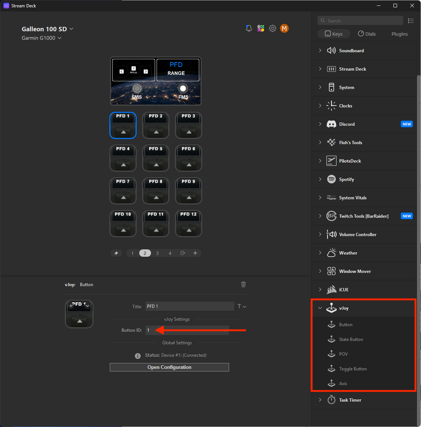The width and height of the screenshot is (421, 427).
Task: Select the vJoy Button action
Action: (346, 324)
